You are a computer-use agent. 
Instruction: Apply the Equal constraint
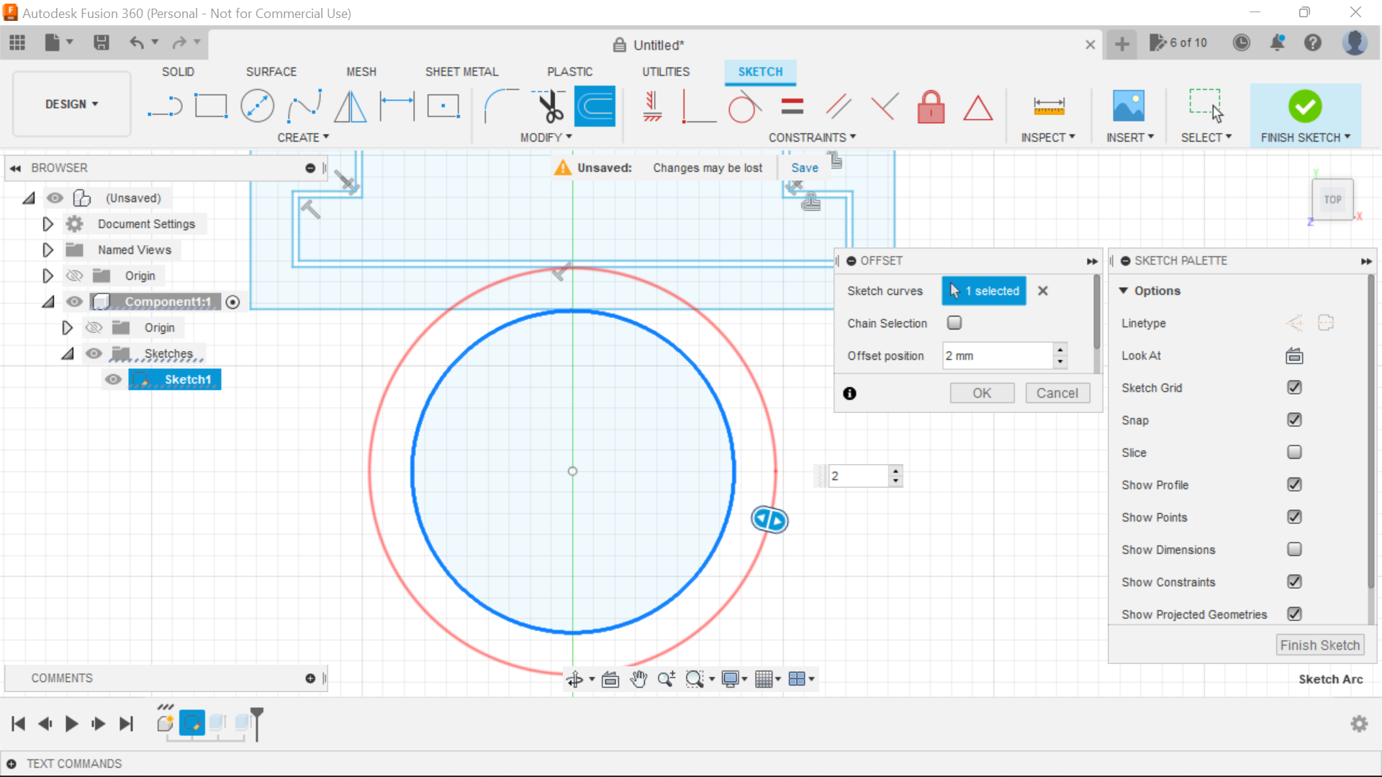(x=792, y=106)
